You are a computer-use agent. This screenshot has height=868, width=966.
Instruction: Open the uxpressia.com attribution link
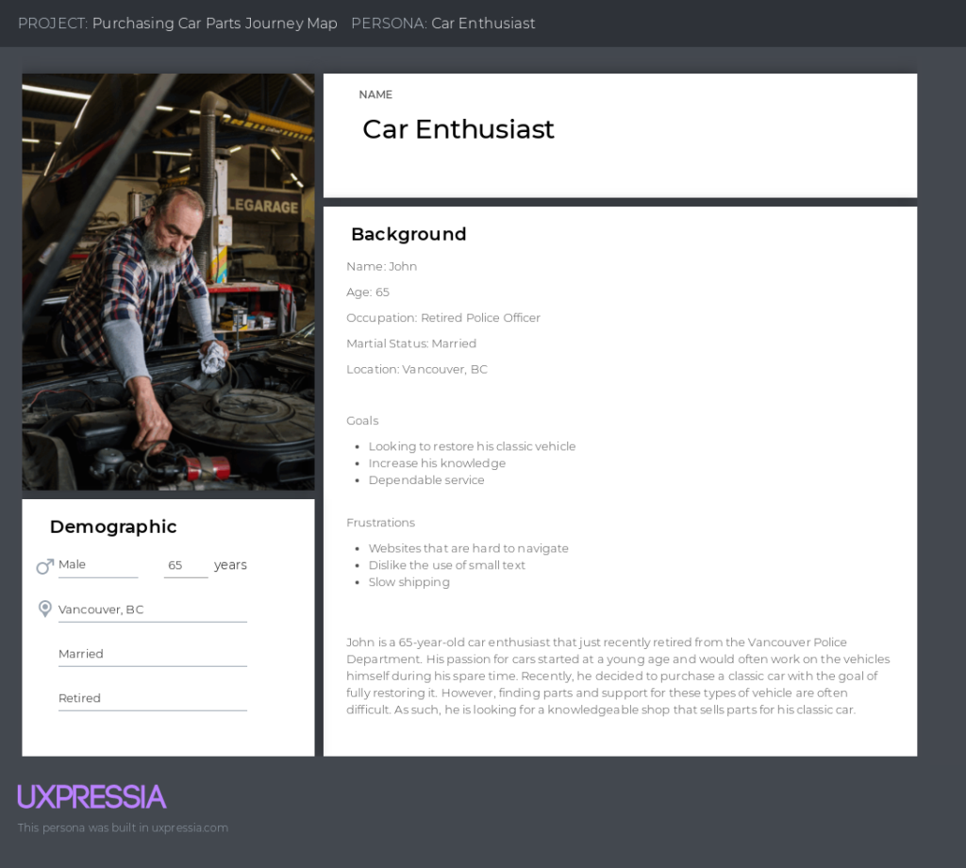pyautogui.click(x=123, y=827)
